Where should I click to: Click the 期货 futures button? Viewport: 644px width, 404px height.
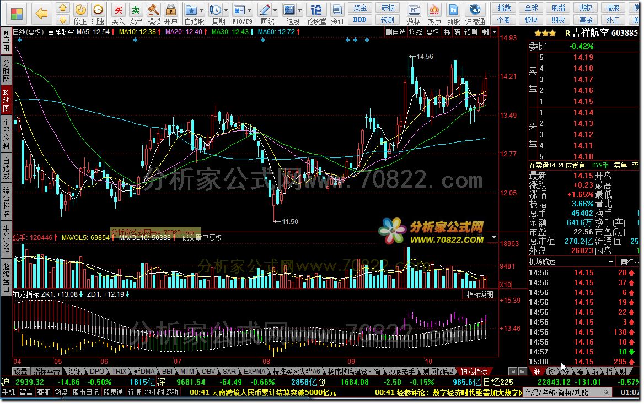click(x=558, y=20)
